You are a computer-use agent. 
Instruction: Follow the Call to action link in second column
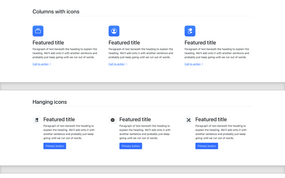(x=116, y=64)
